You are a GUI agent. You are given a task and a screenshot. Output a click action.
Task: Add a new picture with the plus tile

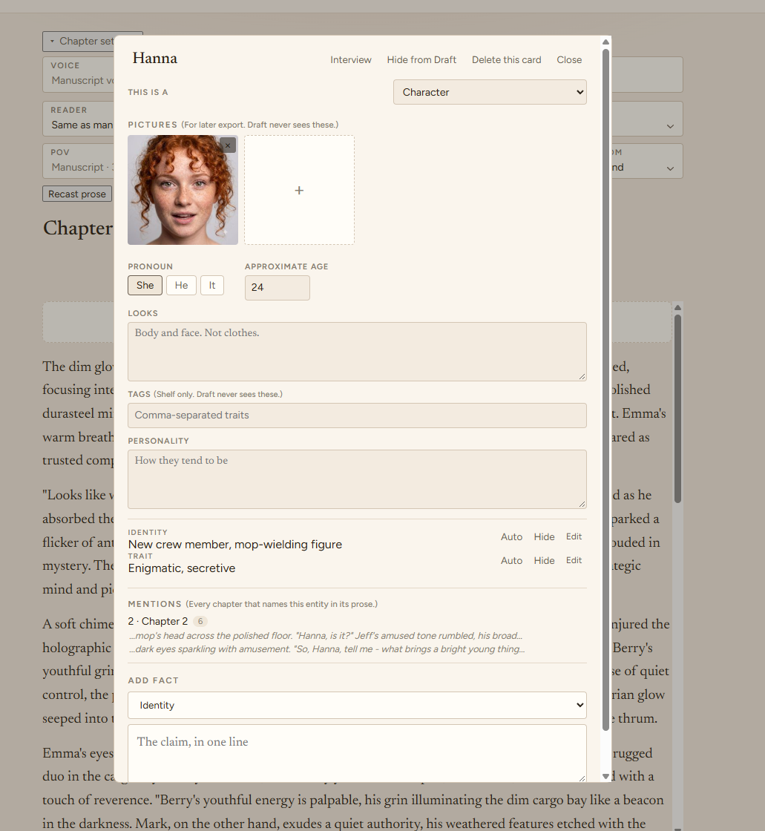pyautogui.click(x=299, y=190)
